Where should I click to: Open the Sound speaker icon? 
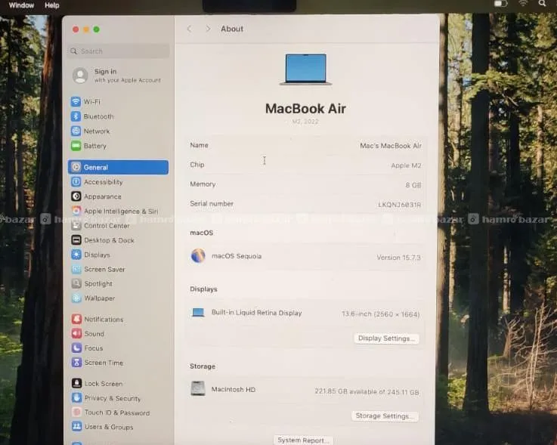(76, 333)
